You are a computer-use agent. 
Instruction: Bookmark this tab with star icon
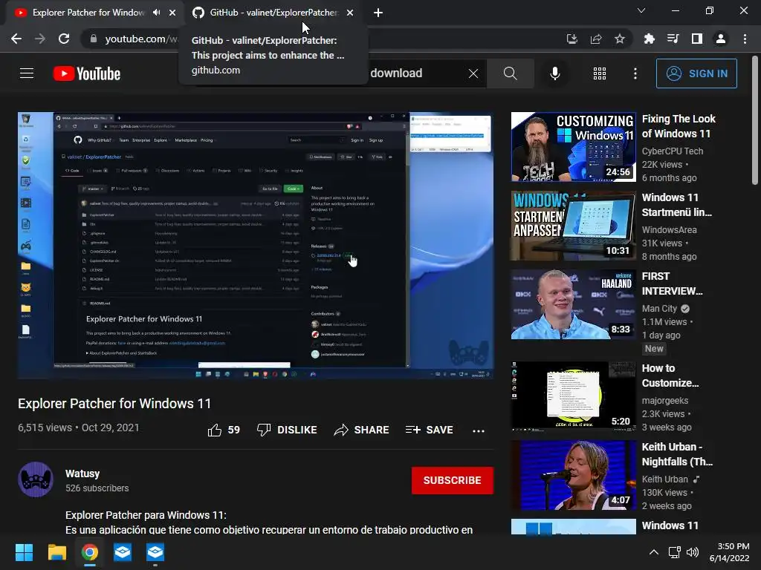pyautogui.click(x=620, y=39)
